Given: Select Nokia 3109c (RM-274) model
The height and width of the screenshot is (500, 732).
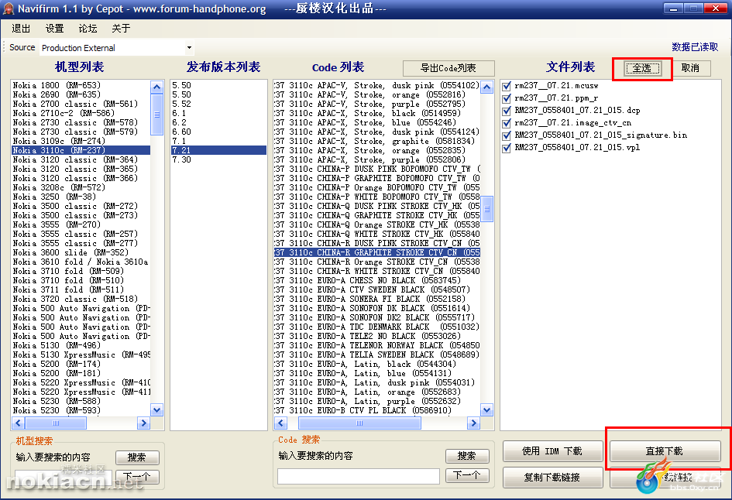Looking at the screenshot, I should (x=81, y=141).
